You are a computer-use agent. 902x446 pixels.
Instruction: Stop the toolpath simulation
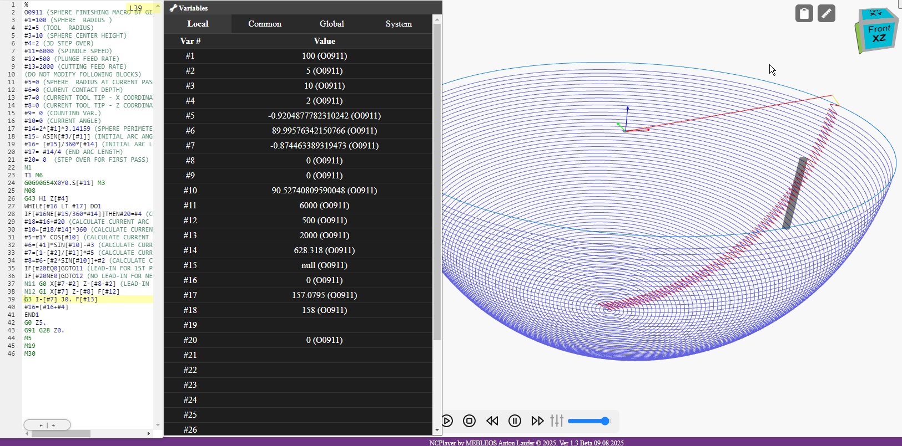[470, 421]
